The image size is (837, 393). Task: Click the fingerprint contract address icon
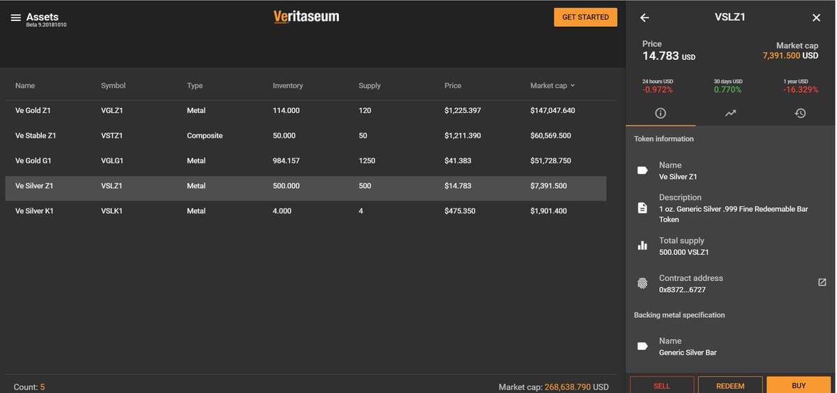click(642, 284)
